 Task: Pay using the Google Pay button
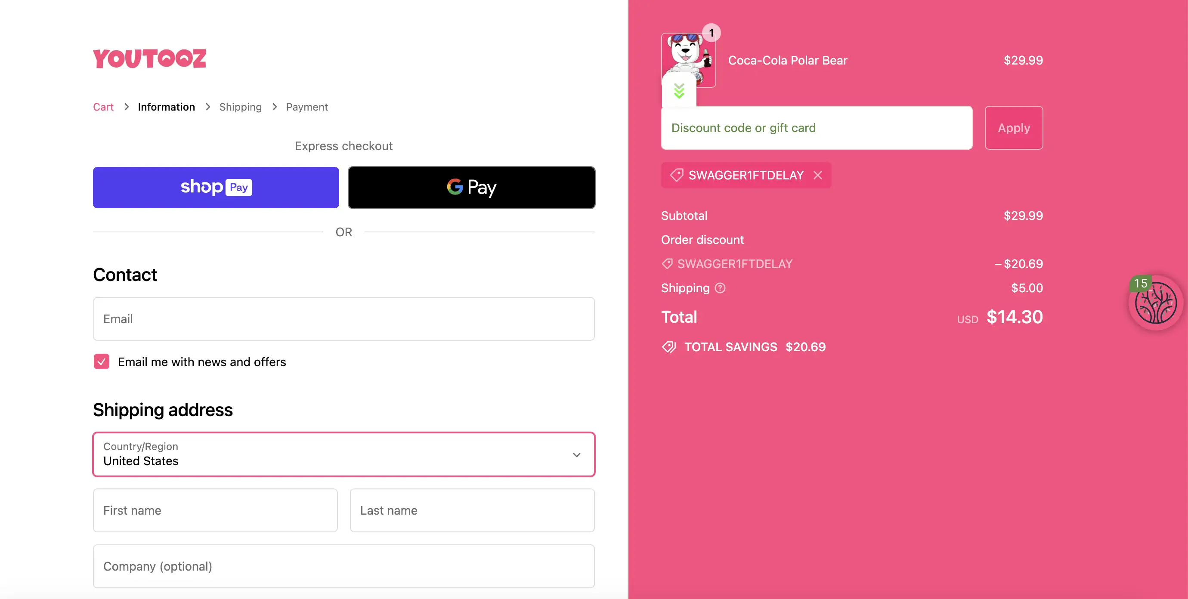coord(471,187)
